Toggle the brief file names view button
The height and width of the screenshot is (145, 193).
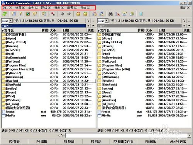[x=14, y=14]
